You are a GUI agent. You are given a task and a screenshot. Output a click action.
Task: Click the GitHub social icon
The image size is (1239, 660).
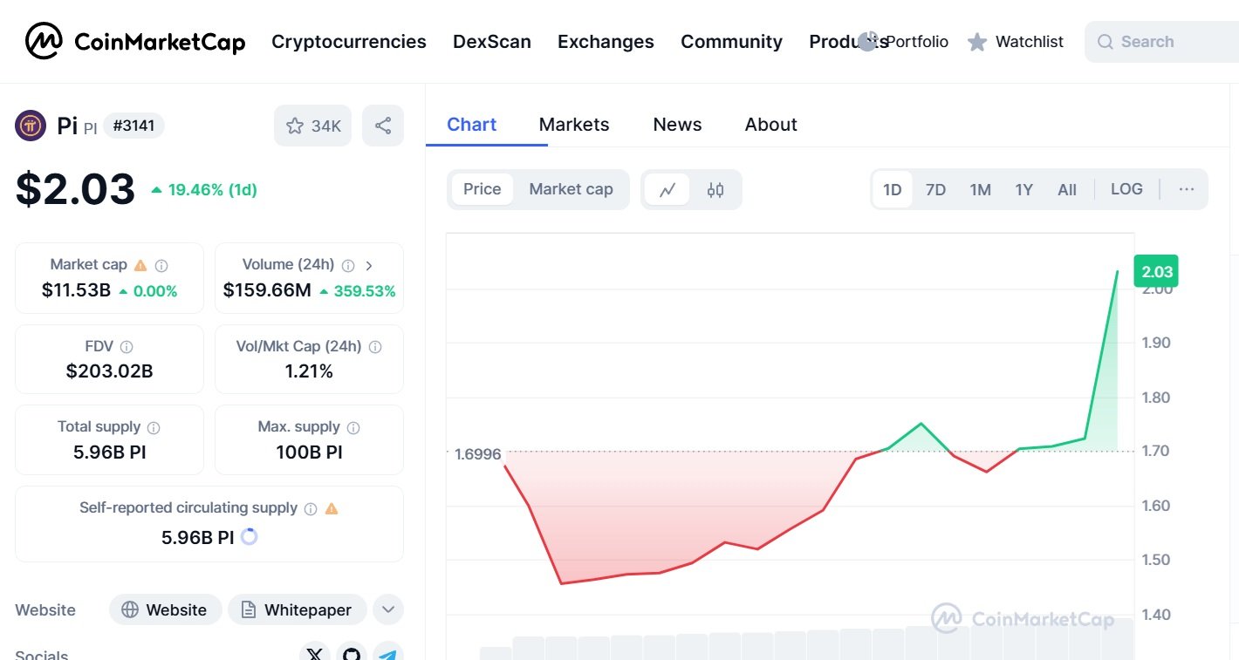pos(352,652)
